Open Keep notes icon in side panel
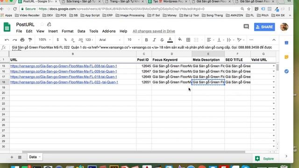This screenshot has height=168, width=299. [286, 57]
